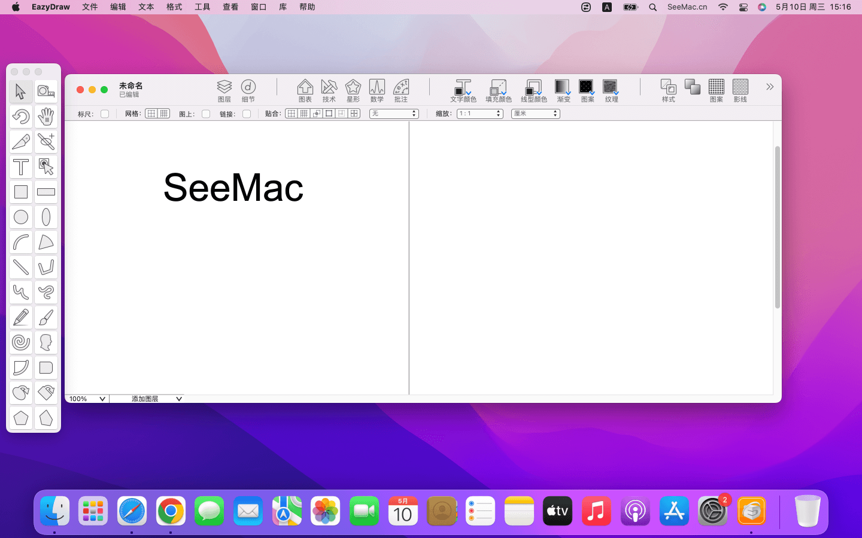Open the 编辑 menu
The image size is (862, 538).
click(118, 7)
